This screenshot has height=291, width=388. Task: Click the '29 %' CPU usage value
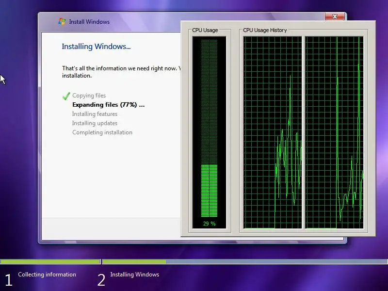(x=210, y=224)
